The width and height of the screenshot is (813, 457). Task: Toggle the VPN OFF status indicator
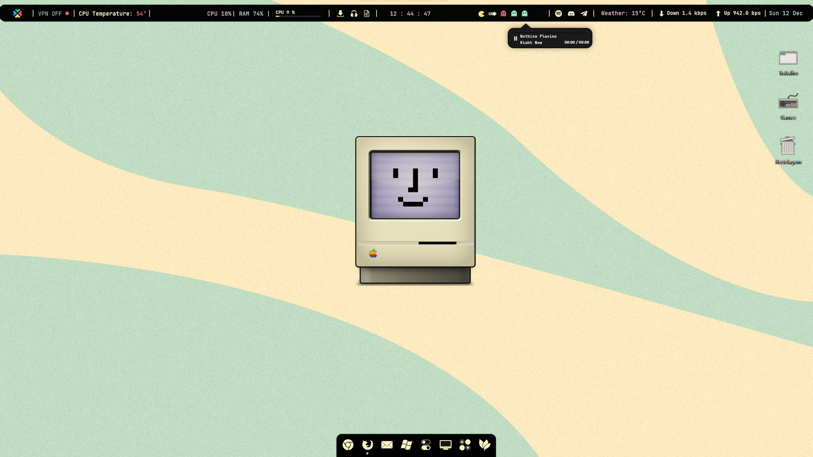[x=53, y=14]
